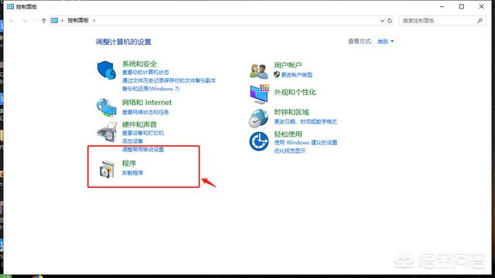The height and width of the screenshot is (278, 495).
Task: Open the 轻松使用 blue circle icon
Action: (259, 141)
